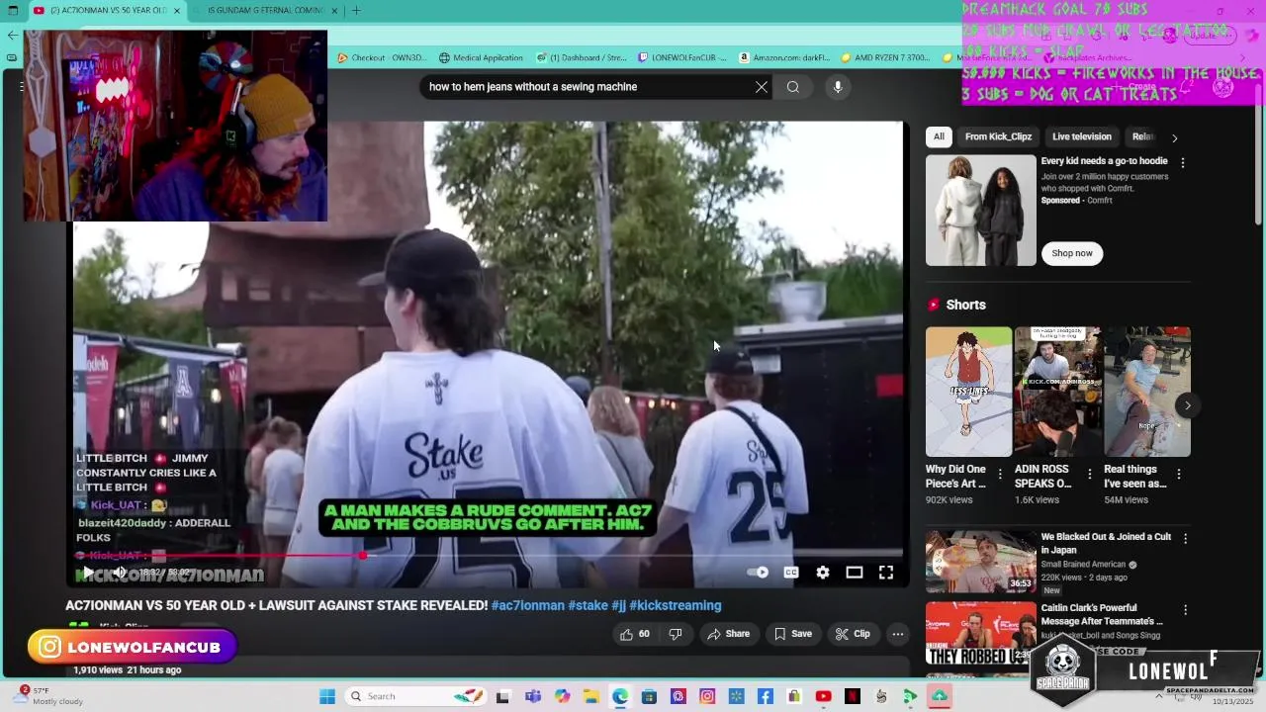Open the more actions ellipsis beside Clip

(x=898, y=634)
